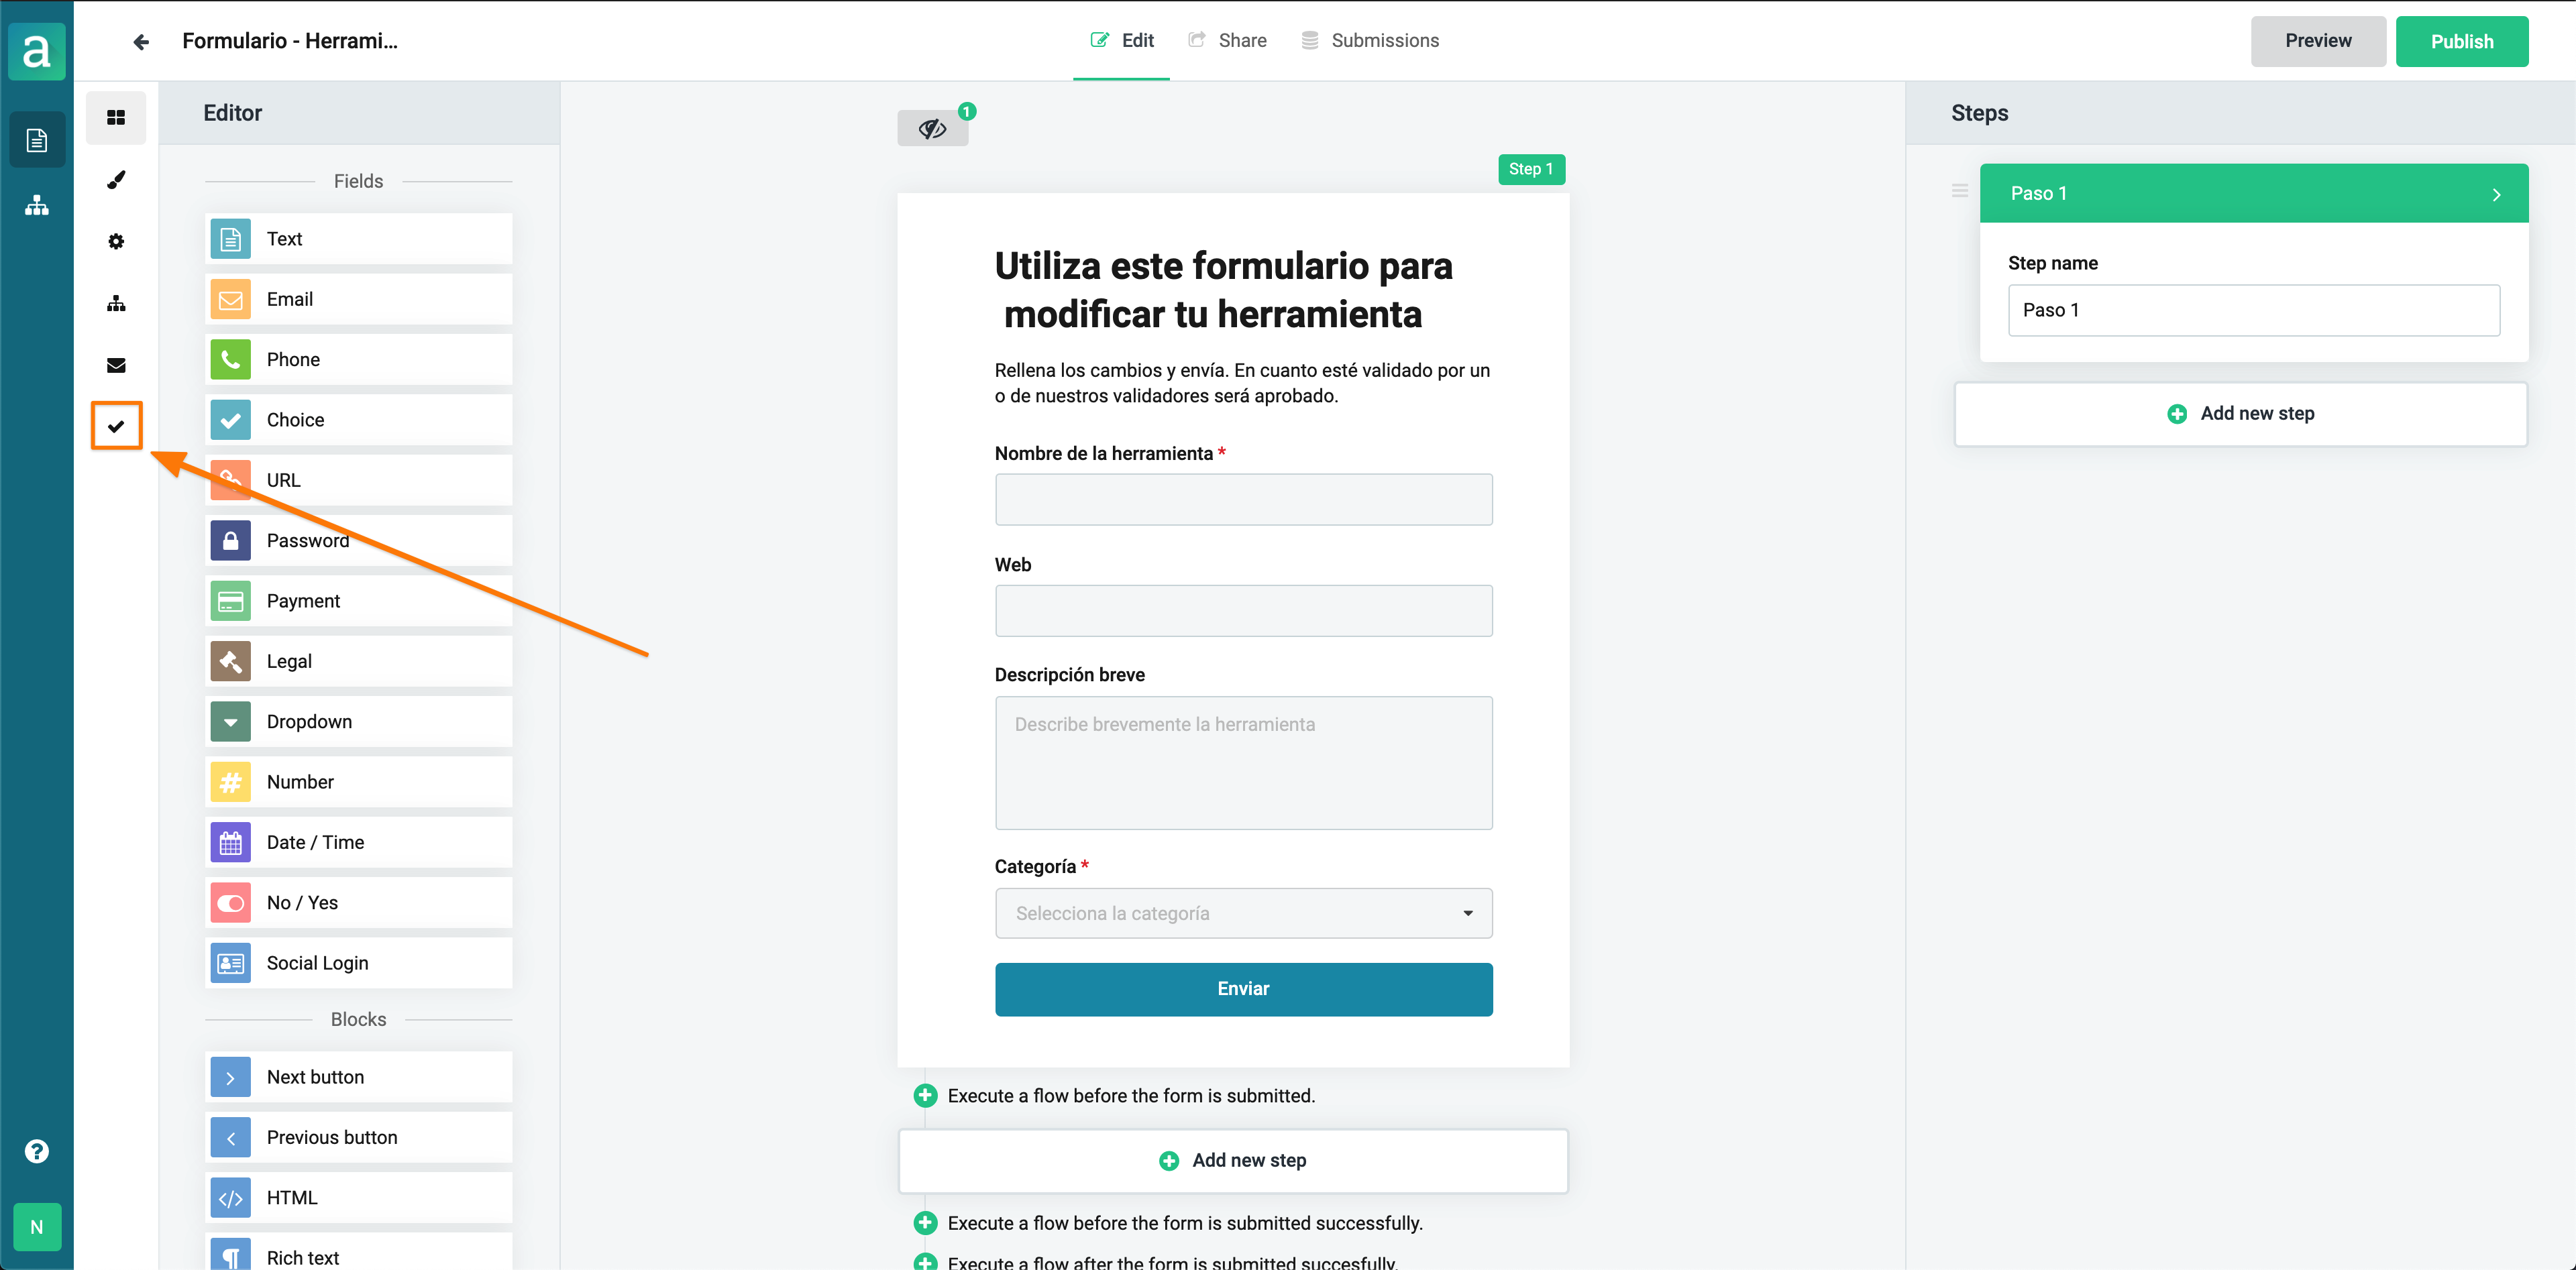Switch to the Share tab
Screen dimensions: 2576x1270
[x=1227, y=41]
